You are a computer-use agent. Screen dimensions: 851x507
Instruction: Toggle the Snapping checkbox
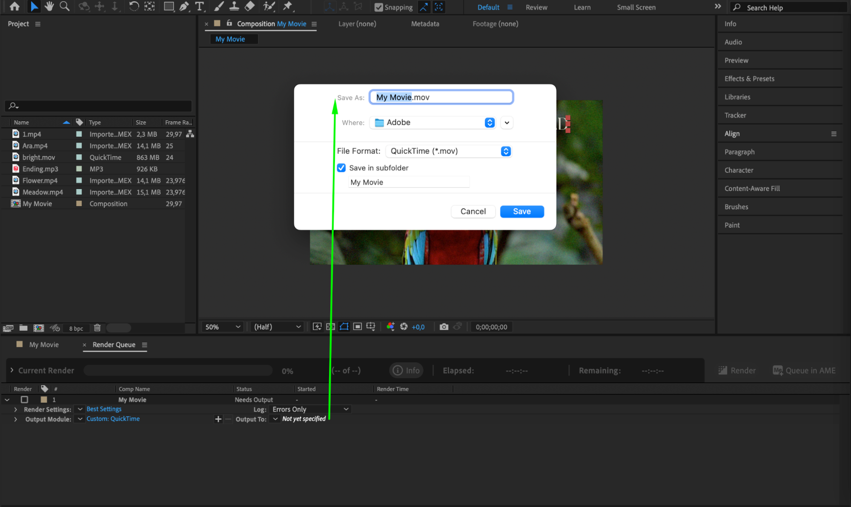(x=378, y=7)
